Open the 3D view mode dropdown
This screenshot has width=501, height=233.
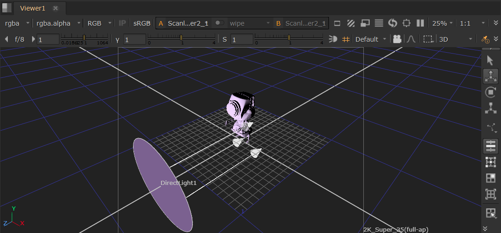click(x=455, y=39)
